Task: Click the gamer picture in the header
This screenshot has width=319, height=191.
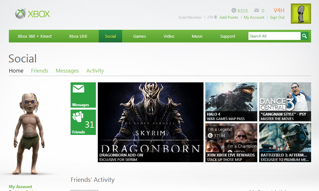Action: [x=301, y=14]
